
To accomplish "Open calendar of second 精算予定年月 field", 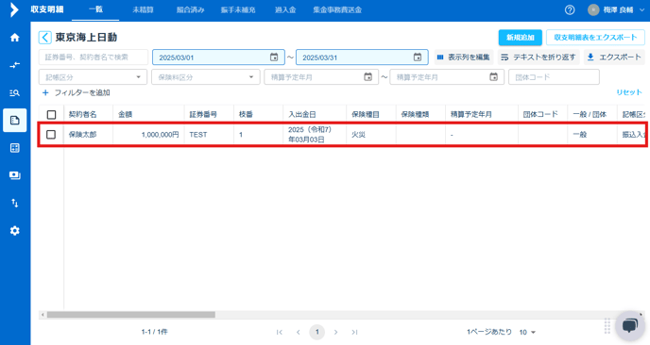I will (493, 77).
